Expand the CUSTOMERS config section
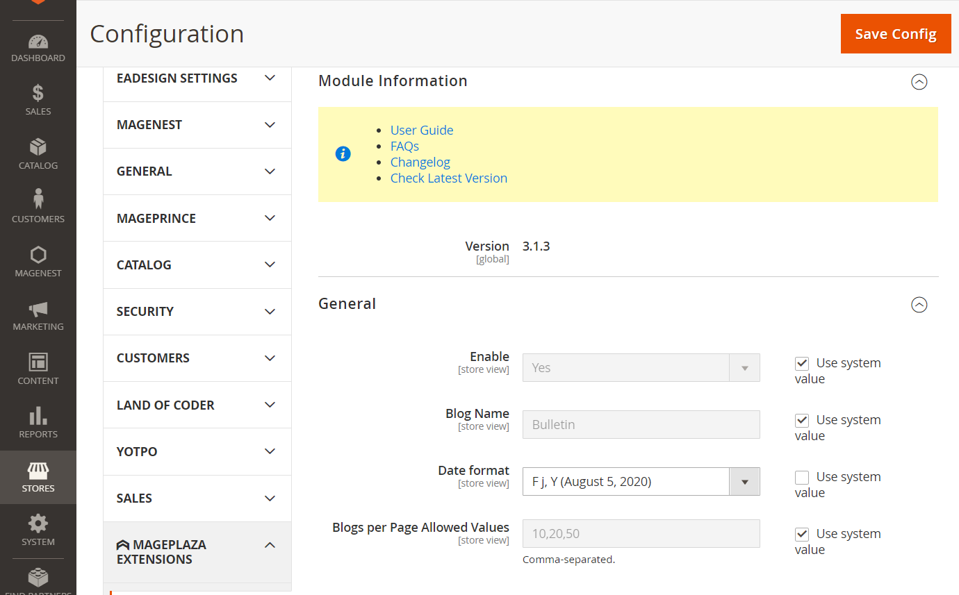959x595 pixels. click(197, 358)
